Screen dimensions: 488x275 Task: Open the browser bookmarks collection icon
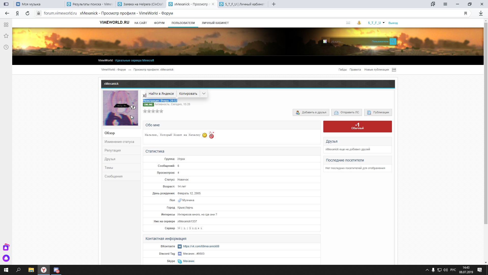[433, 4]
